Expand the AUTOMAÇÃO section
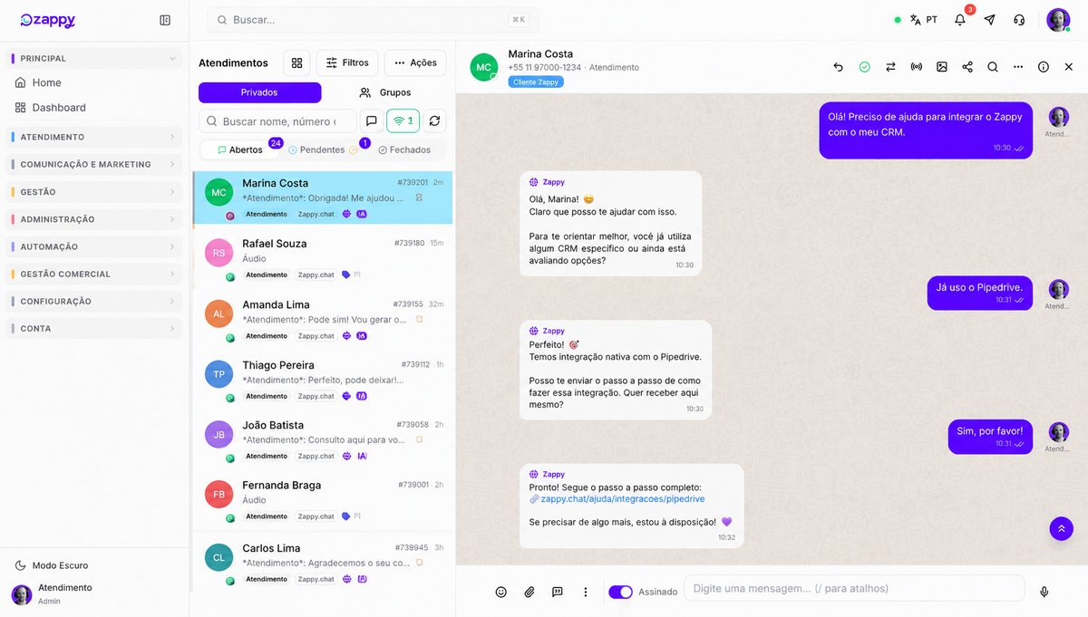Viewport: 1088px width, 617px height. coord(94,246)
